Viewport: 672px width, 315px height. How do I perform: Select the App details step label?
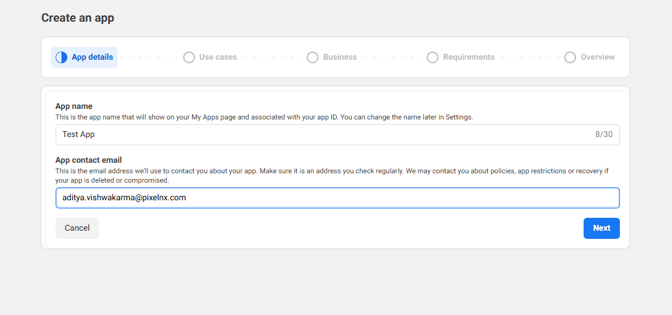pyautogui.click(x=92, y=57)
